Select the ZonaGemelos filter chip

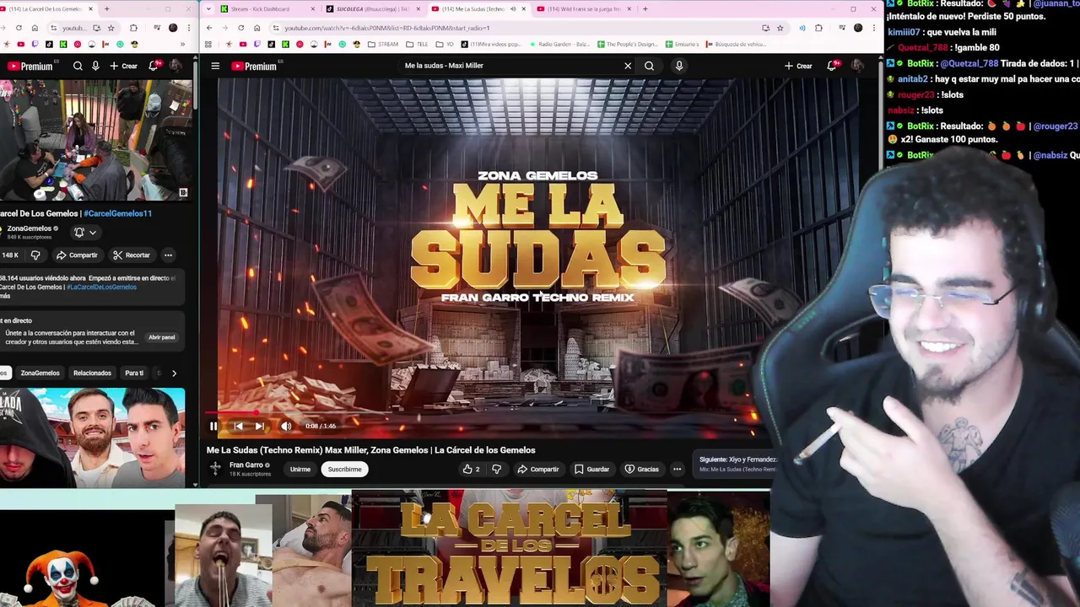[x=40, y=373]
